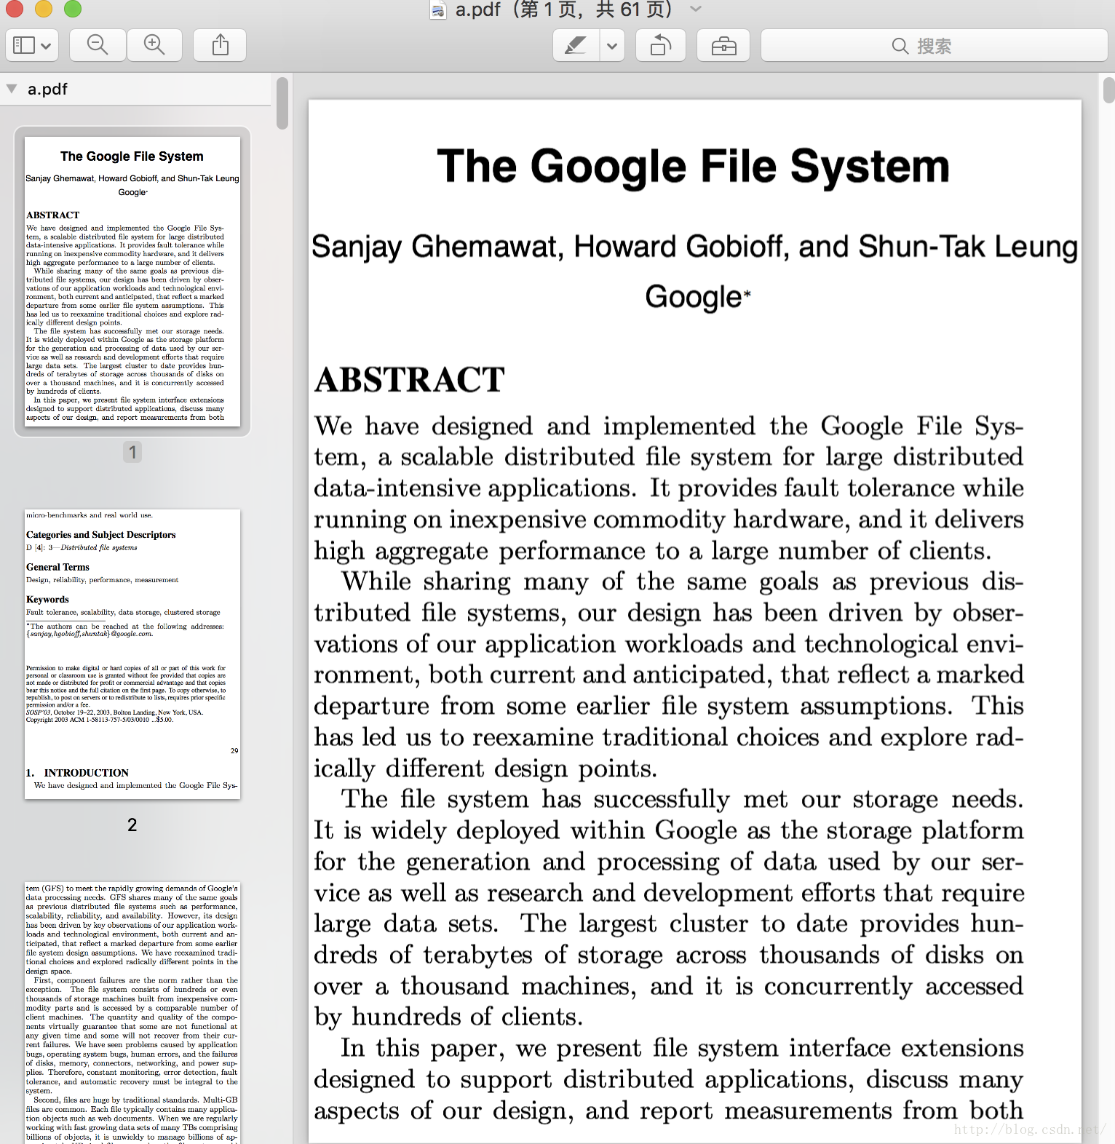
Task: Expand the highlight color dropdown arrow
Action: click(612, 46)
